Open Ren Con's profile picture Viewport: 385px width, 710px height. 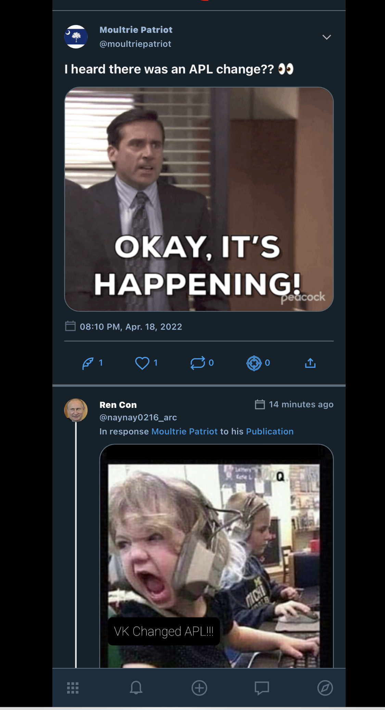[76, 410]
